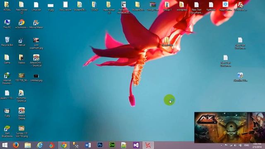Open the volume control in system tray

tap(235, 145)
